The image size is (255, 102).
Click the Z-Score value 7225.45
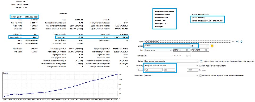click(120, 37)
